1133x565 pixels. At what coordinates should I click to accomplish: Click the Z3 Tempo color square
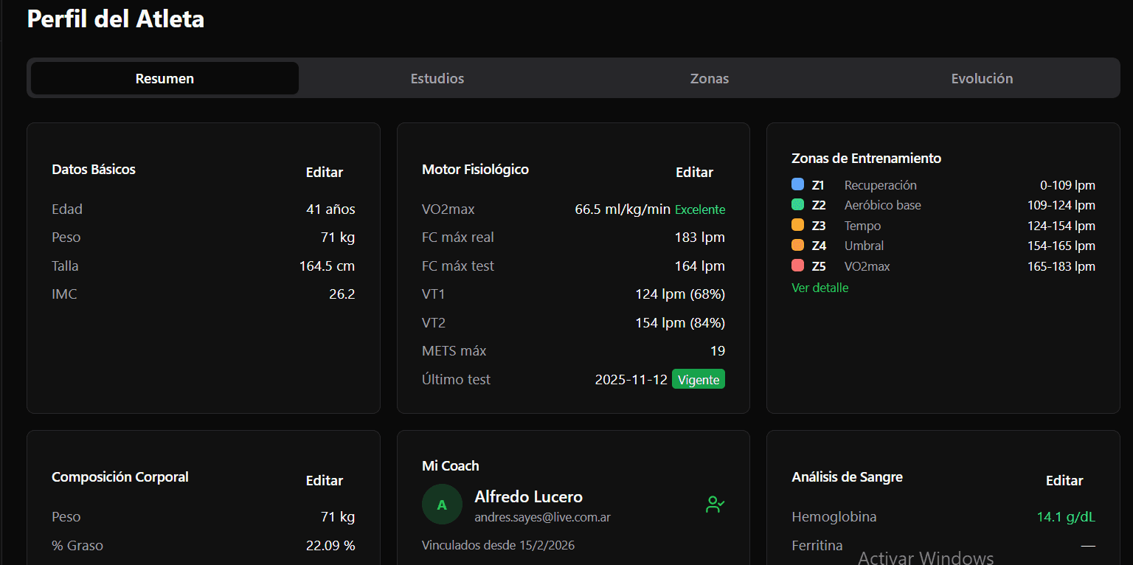tap(797, 225)
